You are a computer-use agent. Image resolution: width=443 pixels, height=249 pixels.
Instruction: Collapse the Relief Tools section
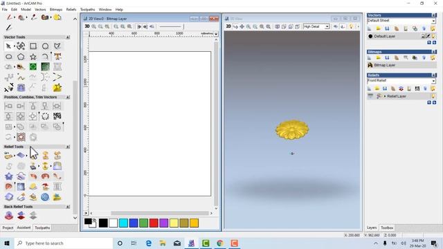pyautogui.click(x=68, y=147)
